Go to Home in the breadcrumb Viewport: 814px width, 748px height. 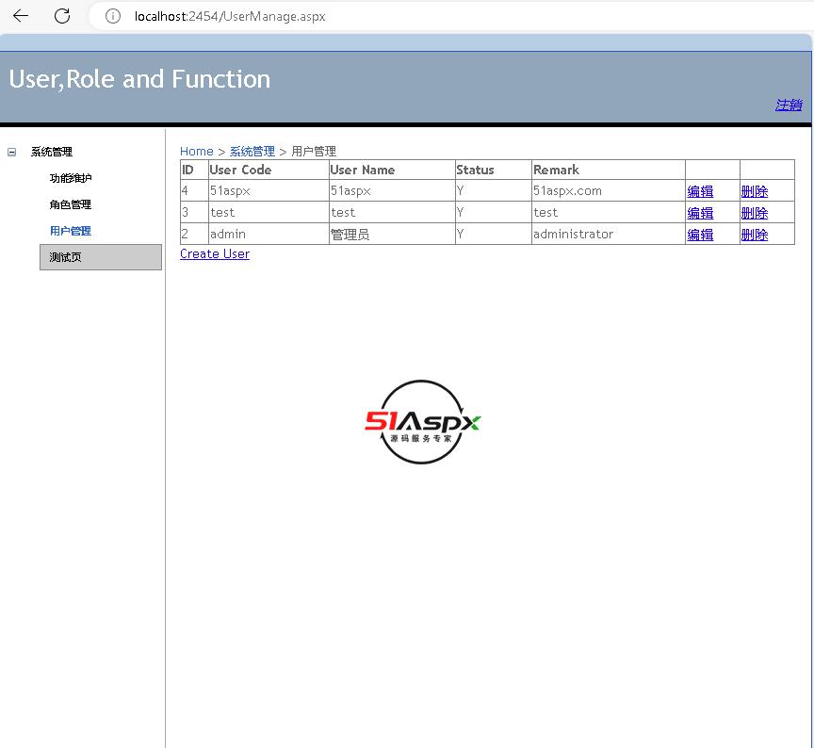(x=197, y=151)
